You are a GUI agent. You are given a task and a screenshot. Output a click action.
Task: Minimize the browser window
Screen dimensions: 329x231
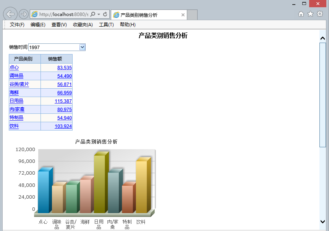(x=294, y=4)
